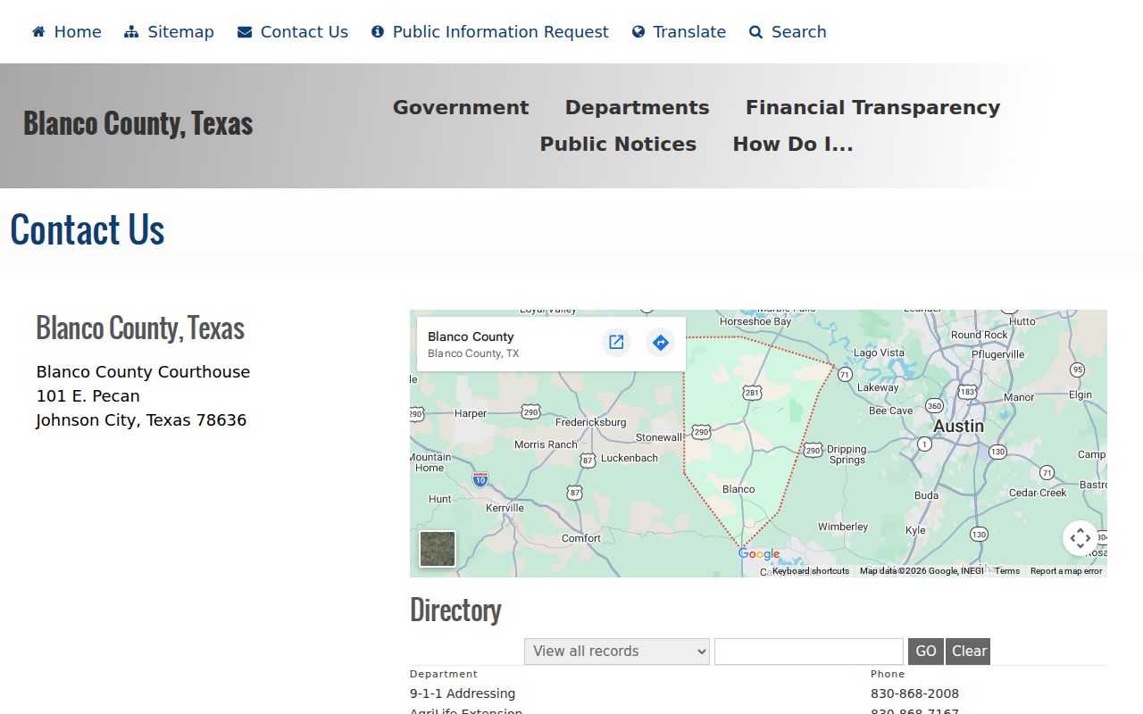Viewport: 1143px width, 714px height.
Task: Click the Wimberley label on the map
Action: click(x=843, y=527)
